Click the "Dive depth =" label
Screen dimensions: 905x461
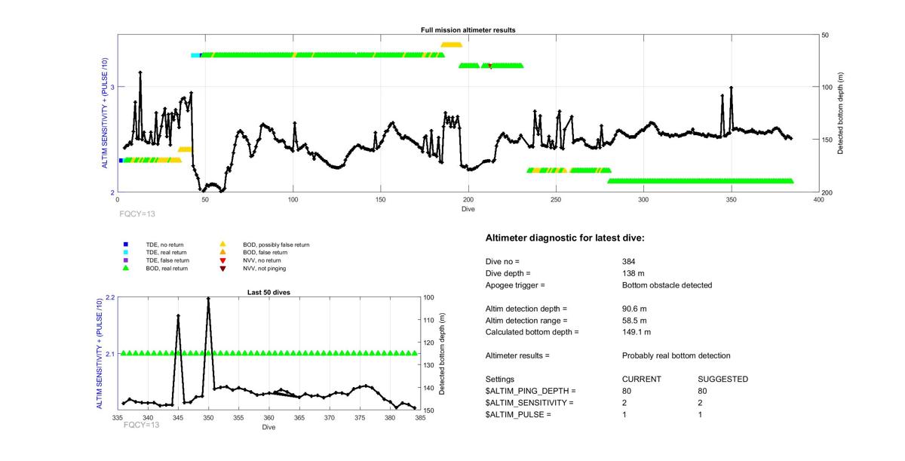coord(508,273)
